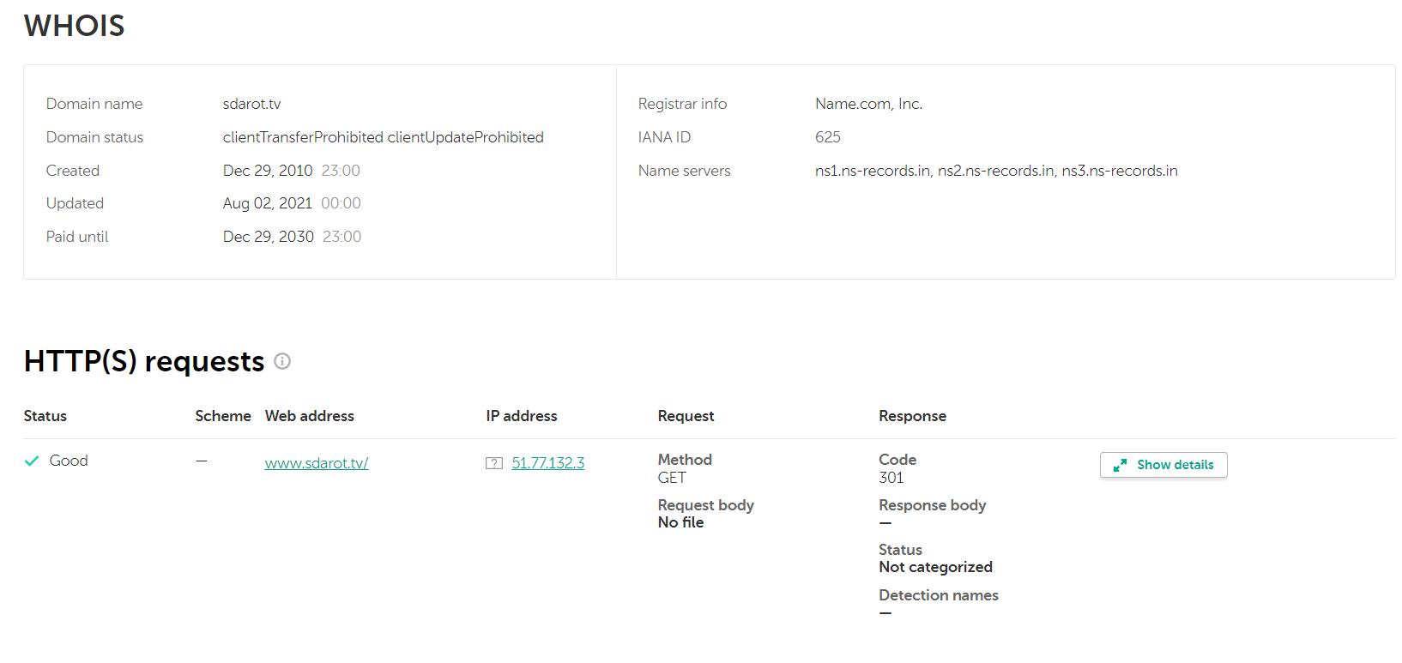The height and width of the screenshot is (663, 1402).
Task: Click the IP address column header
Action: point(522,416)
